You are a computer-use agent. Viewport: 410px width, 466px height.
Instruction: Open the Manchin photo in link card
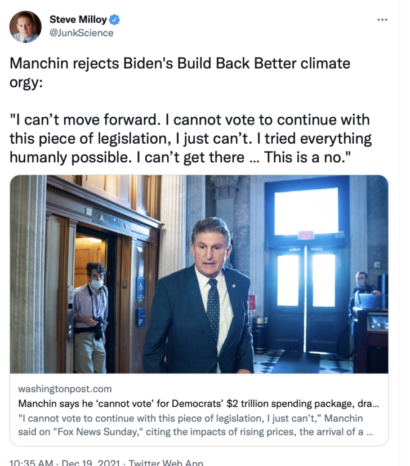click(199, 274)
